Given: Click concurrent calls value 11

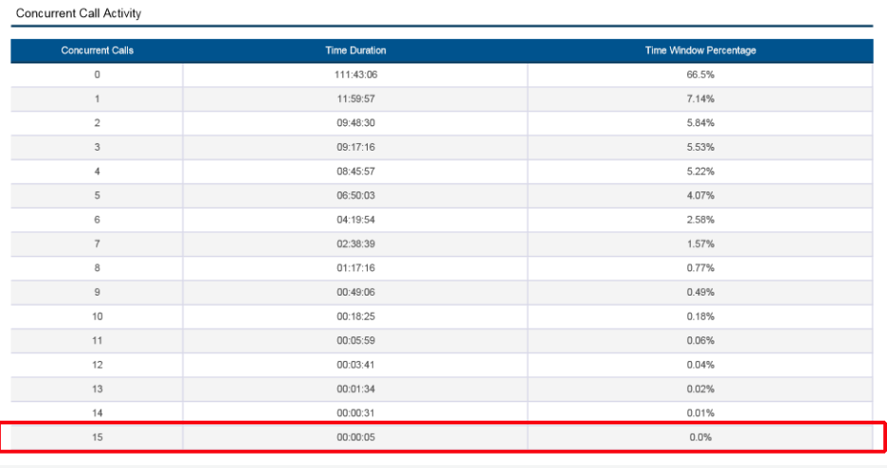Looking at the screenshot, I should coord(98,341).
